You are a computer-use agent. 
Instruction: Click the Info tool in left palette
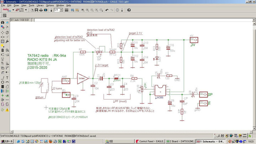click(2, 22)
